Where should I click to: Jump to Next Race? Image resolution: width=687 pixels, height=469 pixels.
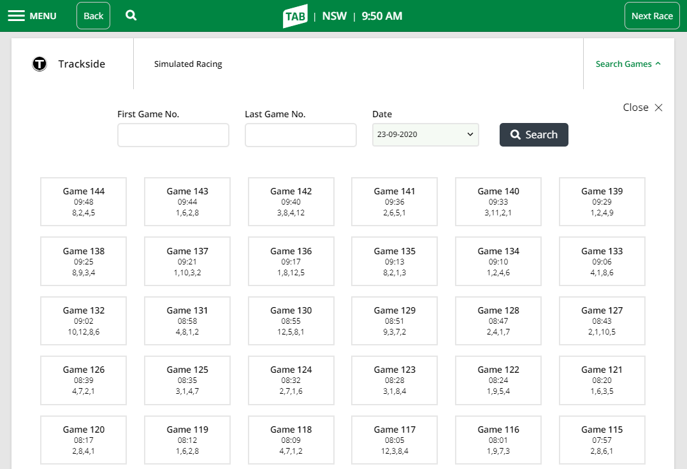(x=652, y=16)
